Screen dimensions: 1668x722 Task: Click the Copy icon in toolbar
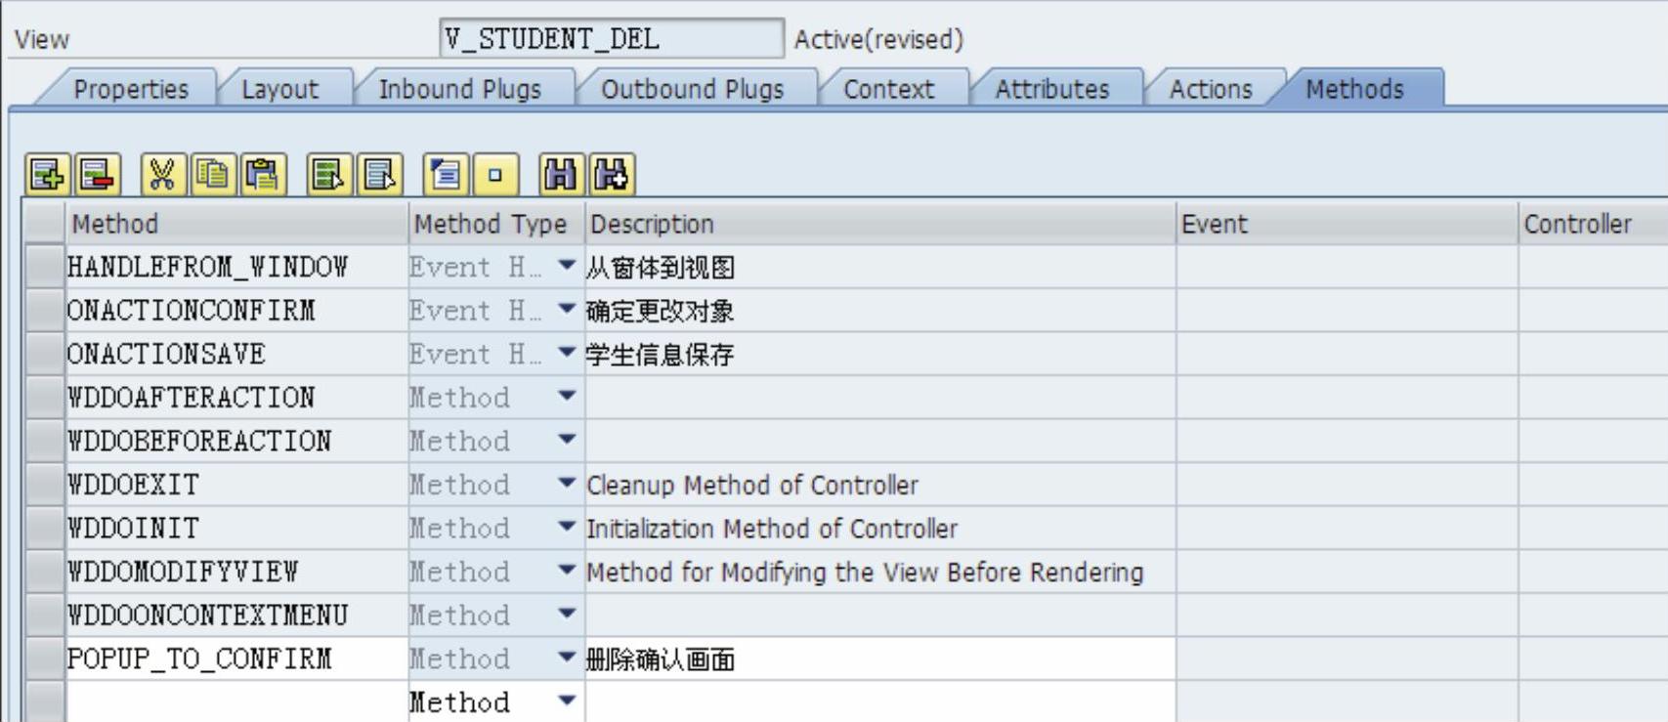pos(213,175)
